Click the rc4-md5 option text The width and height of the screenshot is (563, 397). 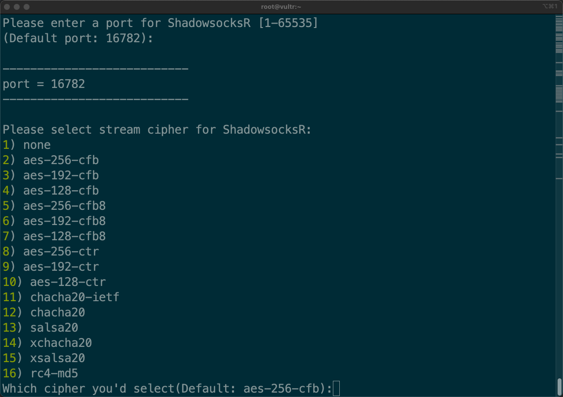pos(54,373)
